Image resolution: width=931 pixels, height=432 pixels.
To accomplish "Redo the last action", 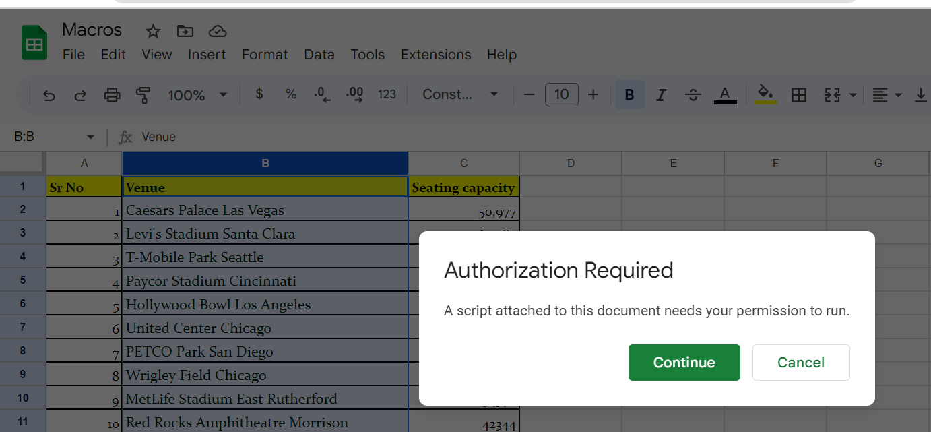I will pyautogui.click(x=80, y=95).
